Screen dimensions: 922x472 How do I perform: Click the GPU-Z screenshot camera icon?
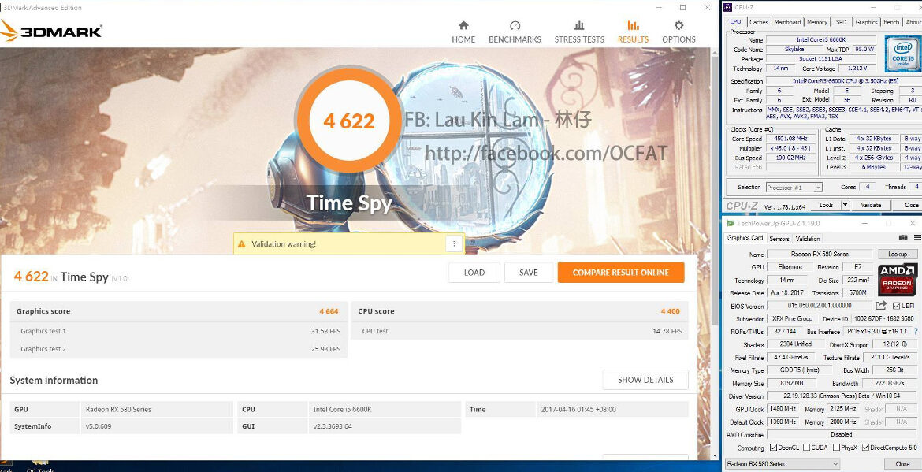click(x=903, y=238)
